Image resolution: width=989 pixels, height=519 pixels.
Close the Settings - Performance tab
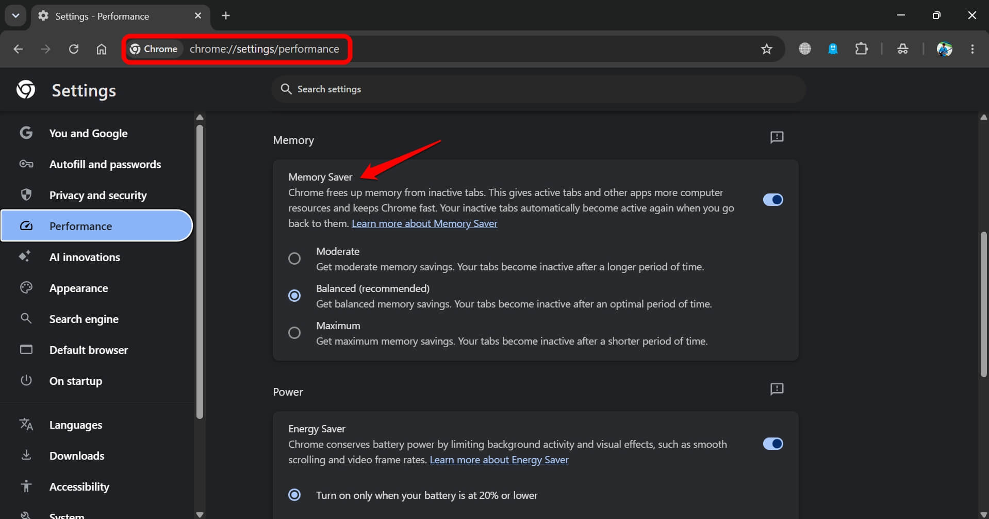198,15
